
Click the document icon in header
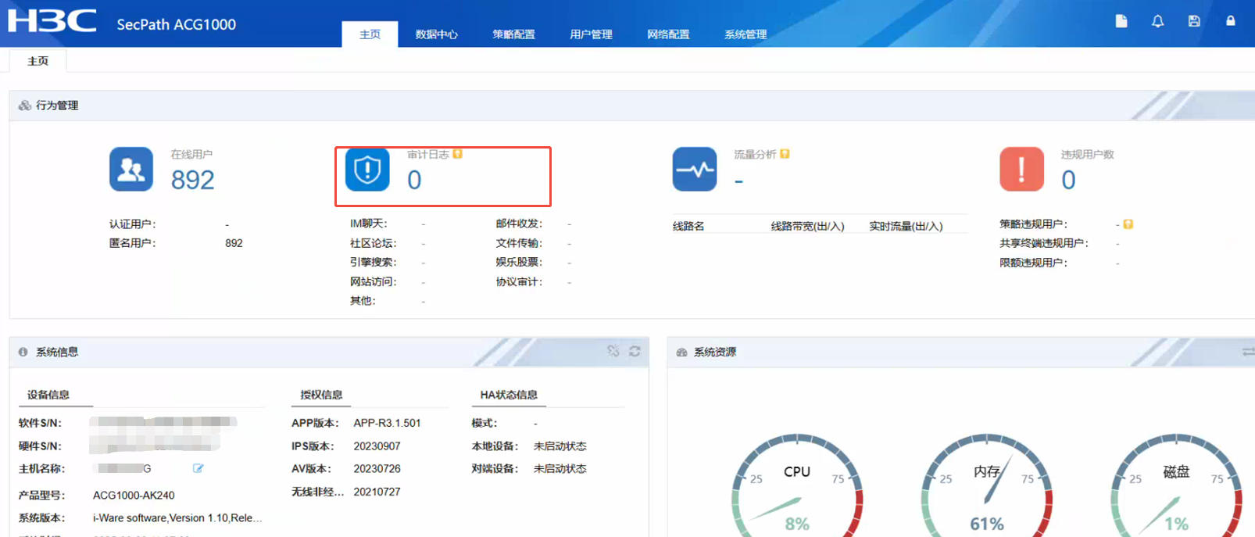(1121, 21)
